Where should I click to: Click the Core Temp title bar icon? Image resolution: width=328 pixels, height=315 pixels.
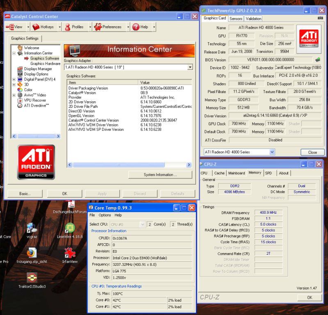[91, 208]
